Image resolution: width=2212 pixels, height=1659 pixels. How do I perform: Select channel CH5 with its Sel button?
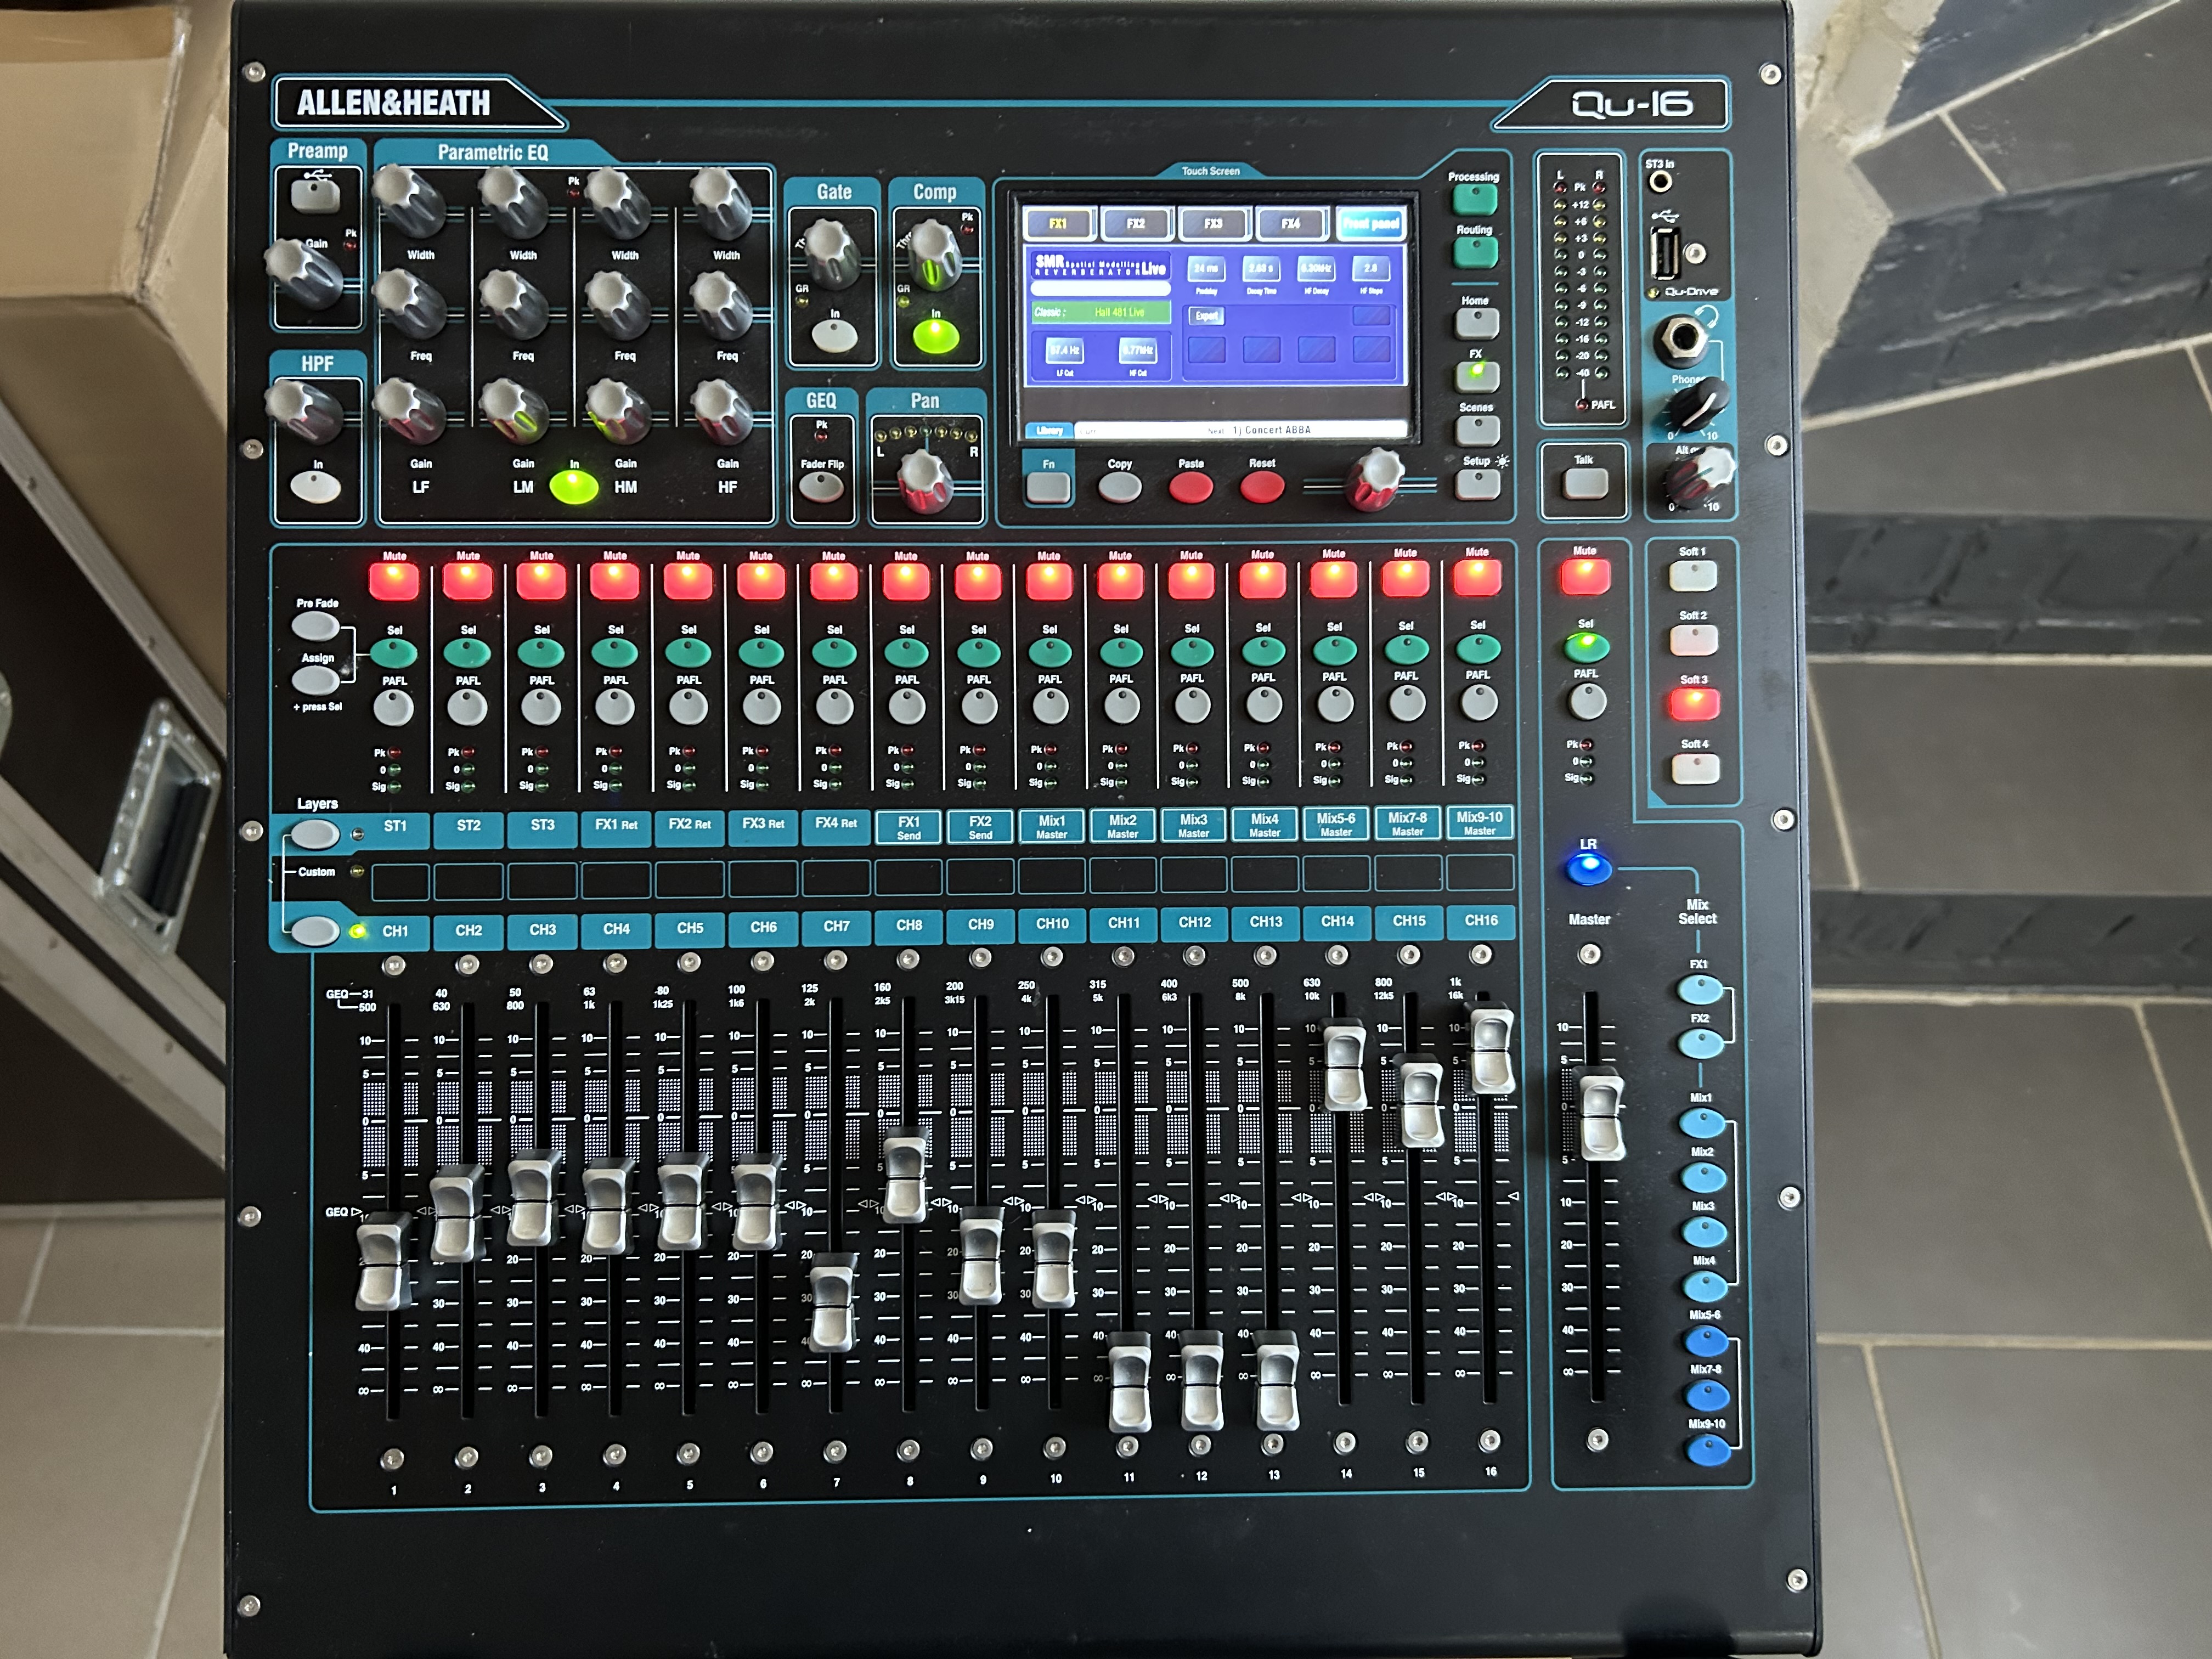pos(688,653)
